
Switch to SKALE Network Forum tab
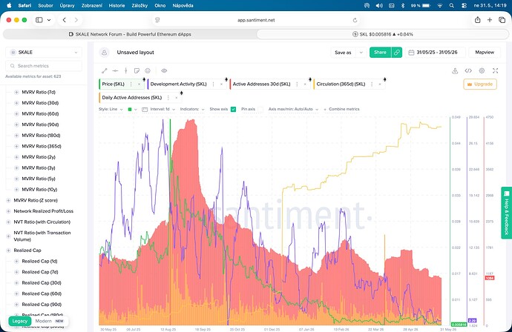[x=130, y=34]
